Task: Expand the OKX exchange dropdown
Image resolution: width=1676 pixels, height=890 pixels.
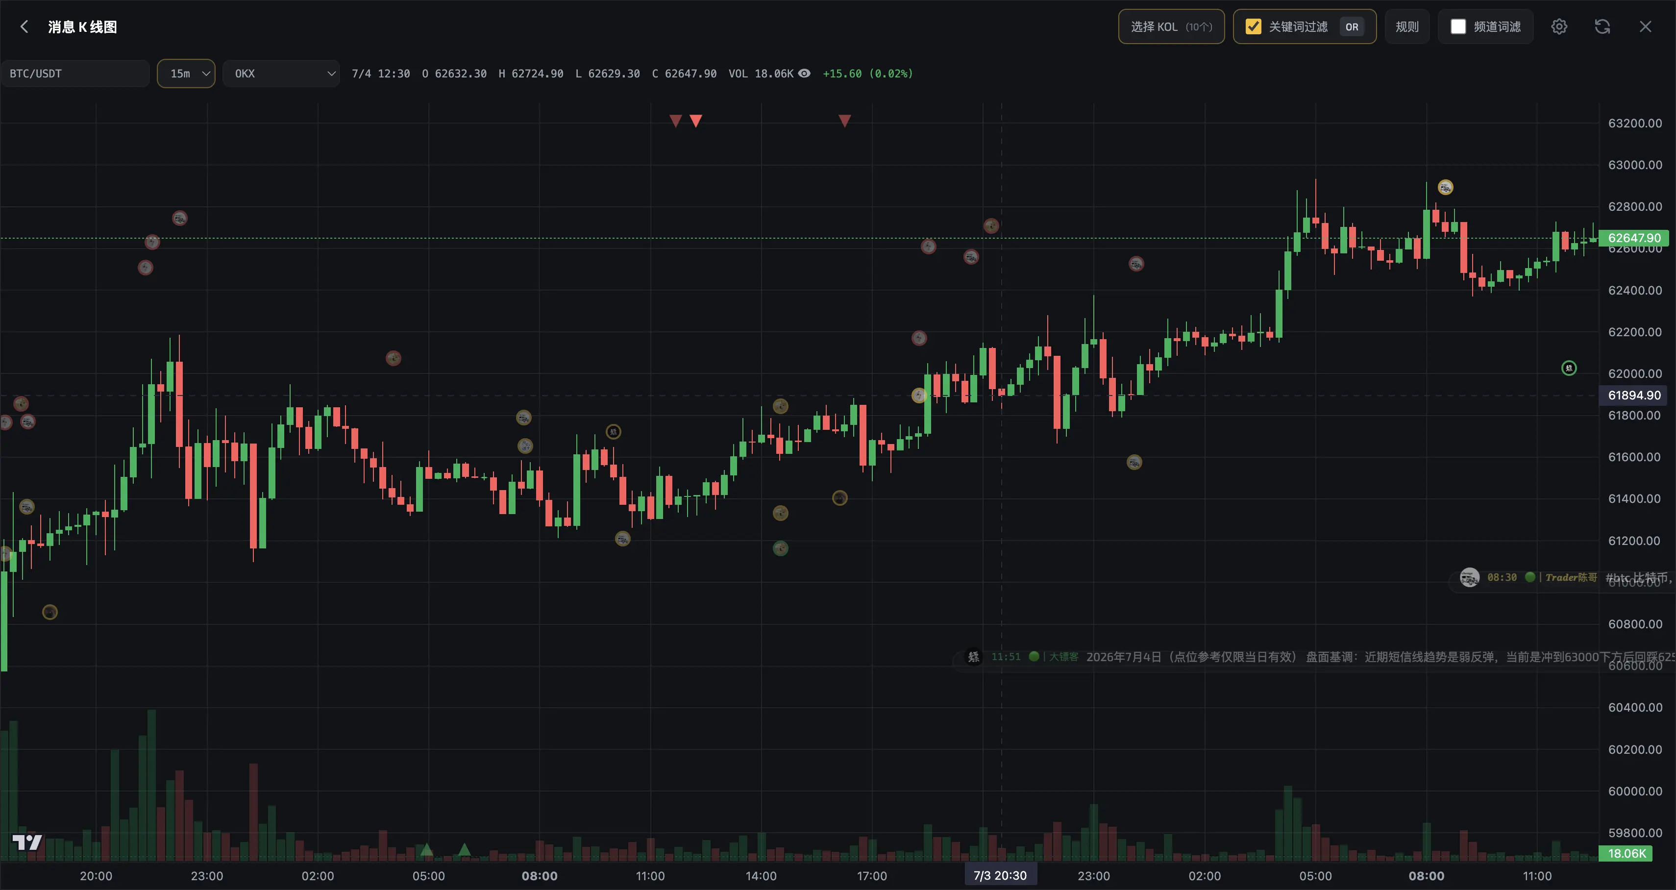Action: pyautogui.click(x=281, y=74)
